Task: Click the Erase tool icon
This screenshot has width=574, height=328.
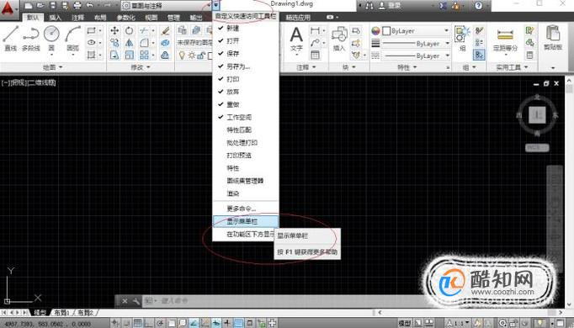Action: 166,31
